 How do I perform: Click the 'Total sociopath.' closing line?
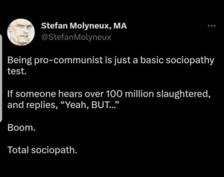point(43,150)
